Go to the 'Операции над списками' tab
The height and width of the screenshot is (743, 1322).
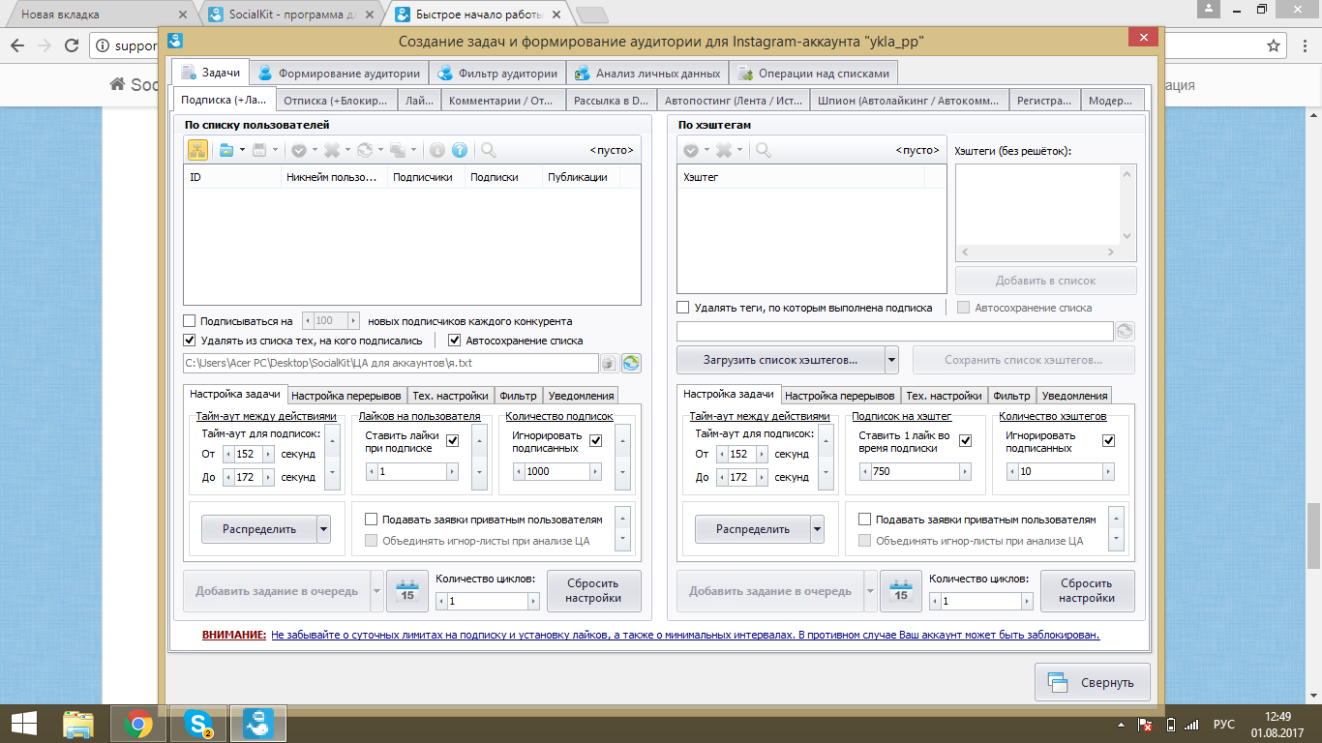click(x=814, y=73)
